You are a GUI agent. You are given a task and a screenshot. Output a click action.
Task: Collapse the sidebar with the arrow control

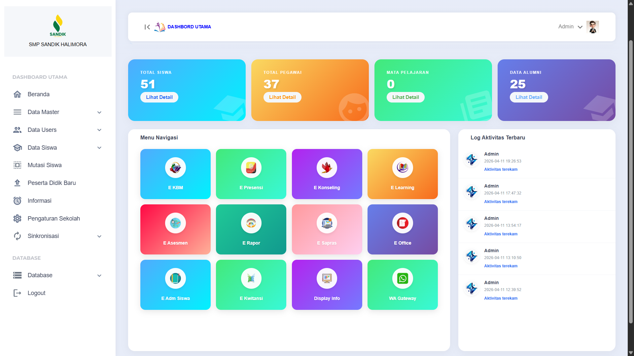[x=147, y=27]
